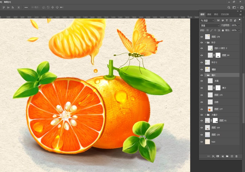Open the three-dots more options menu
245x172 pixels.
point(26,7)
